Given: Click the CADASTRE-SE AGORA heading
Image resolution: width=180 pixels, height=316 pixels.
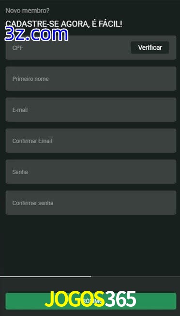Looking at the screenshot, I should pyautogui.click(x=64, y=24).
